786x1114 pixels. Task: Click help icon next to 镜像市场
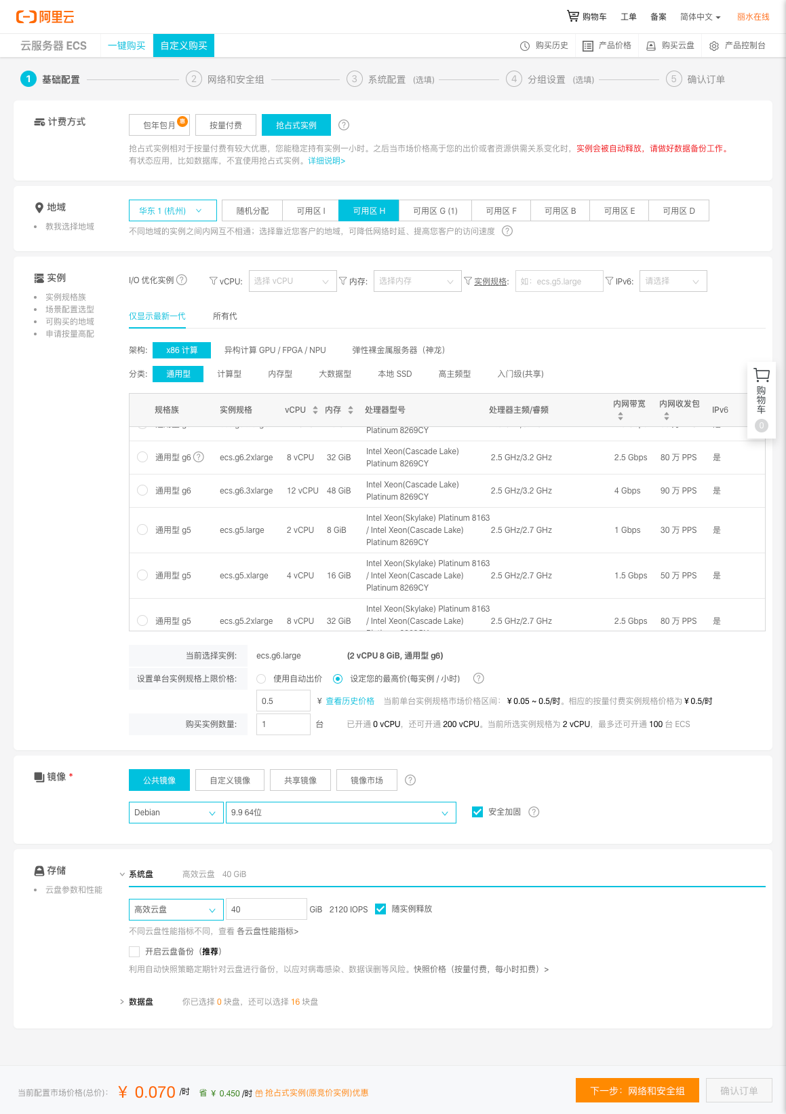coord(410,780)
